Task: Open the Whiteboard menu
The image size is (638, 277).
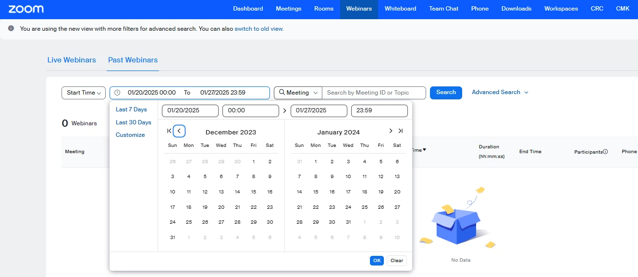Action: pos(400,9)
